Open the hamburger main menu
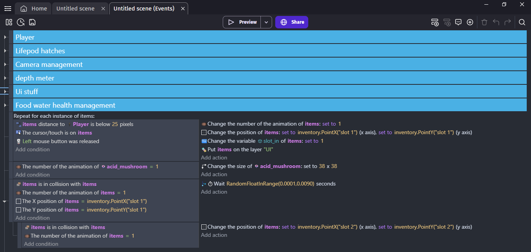Screen dimensions: 531x252 7,9
